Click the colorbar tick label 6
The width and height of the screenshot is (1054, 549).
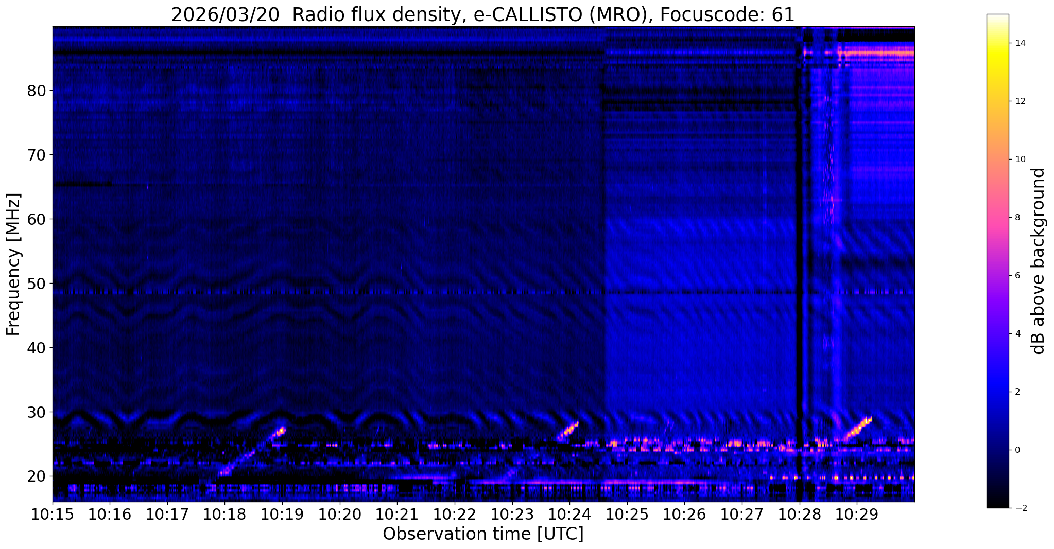(1017, 276)
